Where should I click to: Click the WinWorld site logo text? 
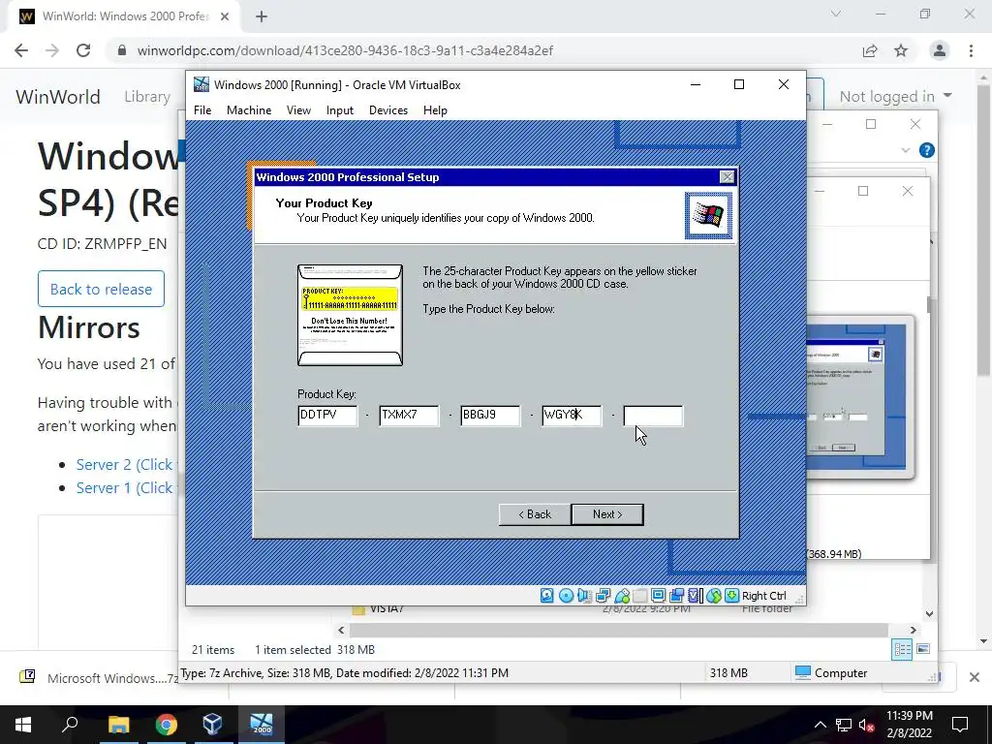coord(58,96)
